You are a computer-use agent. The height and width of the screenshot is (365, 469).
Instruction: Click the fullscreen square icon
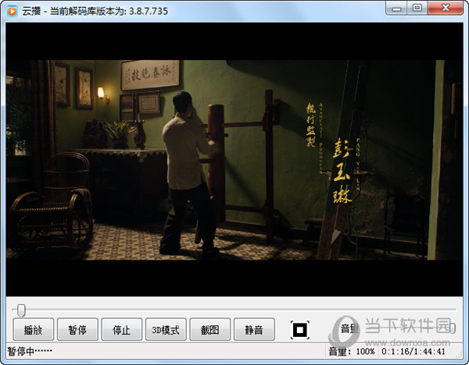pyautogui.click(x=300, y=330)
